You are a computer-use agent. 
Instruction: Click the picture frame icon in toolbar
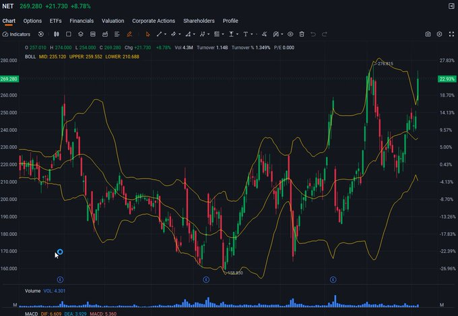(x=93, y=34)
